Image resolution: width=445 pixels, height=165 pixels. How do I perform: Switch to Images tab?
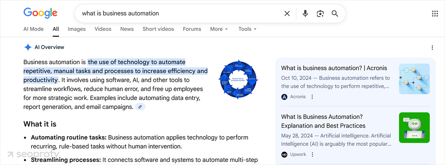click(x=77, y=29)
